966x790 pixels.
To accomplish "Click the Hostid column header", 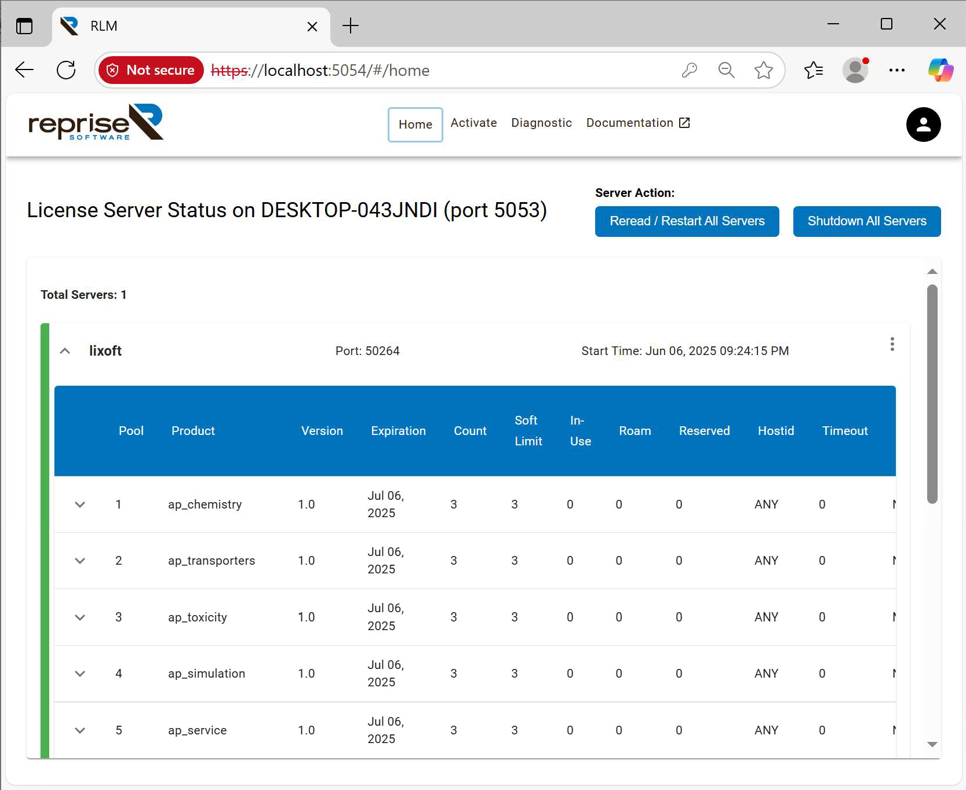I will click(x=776, y=431).
